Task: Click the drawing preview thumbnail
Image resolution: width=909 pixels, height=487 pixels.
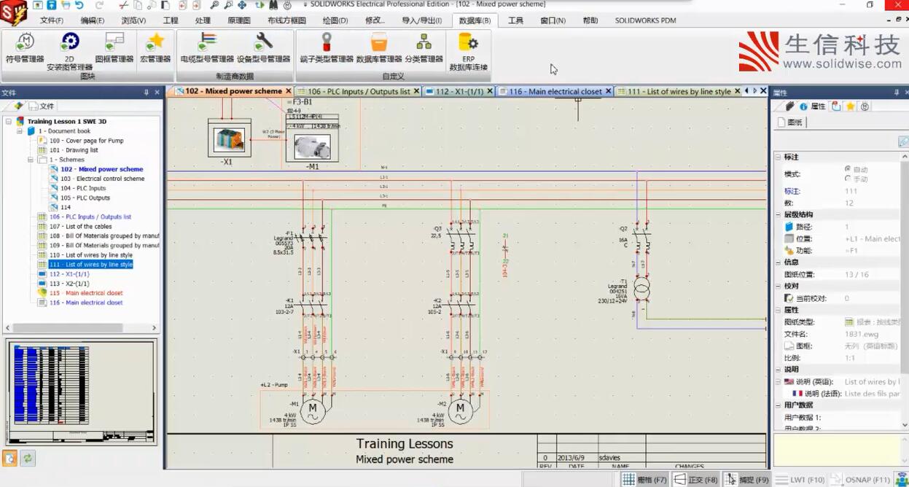Action: click(x=82, y=391)
